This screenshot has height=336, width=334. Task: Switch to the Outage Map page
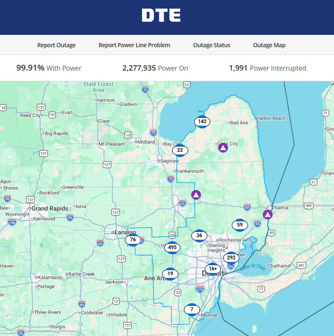point(269,45)
